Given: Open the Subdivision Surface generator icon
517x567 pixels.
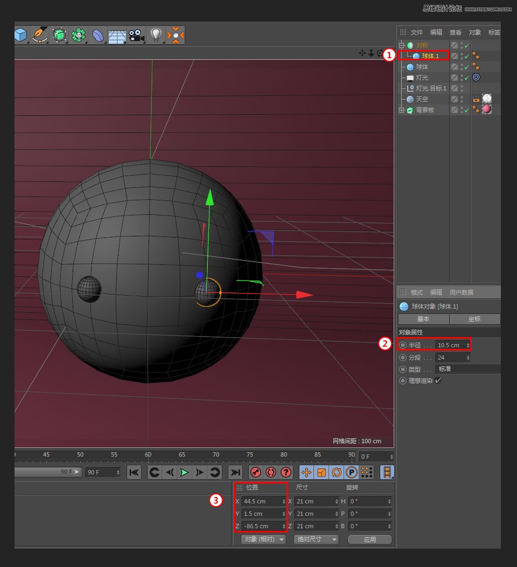Looking at the screenshot, I should pos(59,35).
